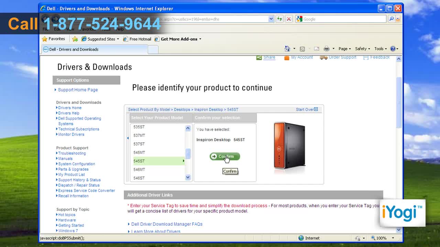Screen dimensions: 440x247
Task: Open the Express Service Code Converter link
Action: coord(87,191)
